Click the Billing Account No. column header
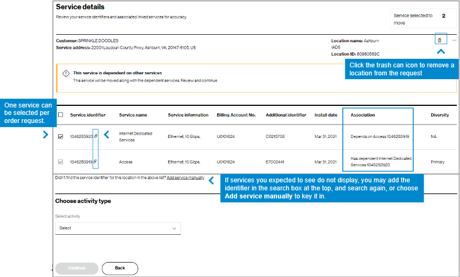 coord(236,115)
